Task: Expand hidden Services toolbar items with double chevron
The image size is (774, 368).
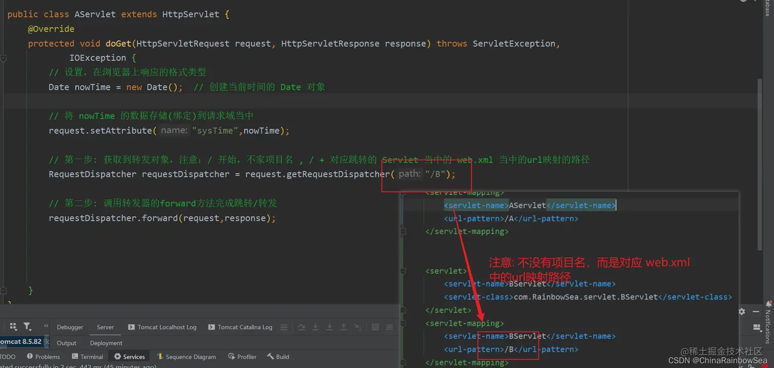Action: click(46, 326)
